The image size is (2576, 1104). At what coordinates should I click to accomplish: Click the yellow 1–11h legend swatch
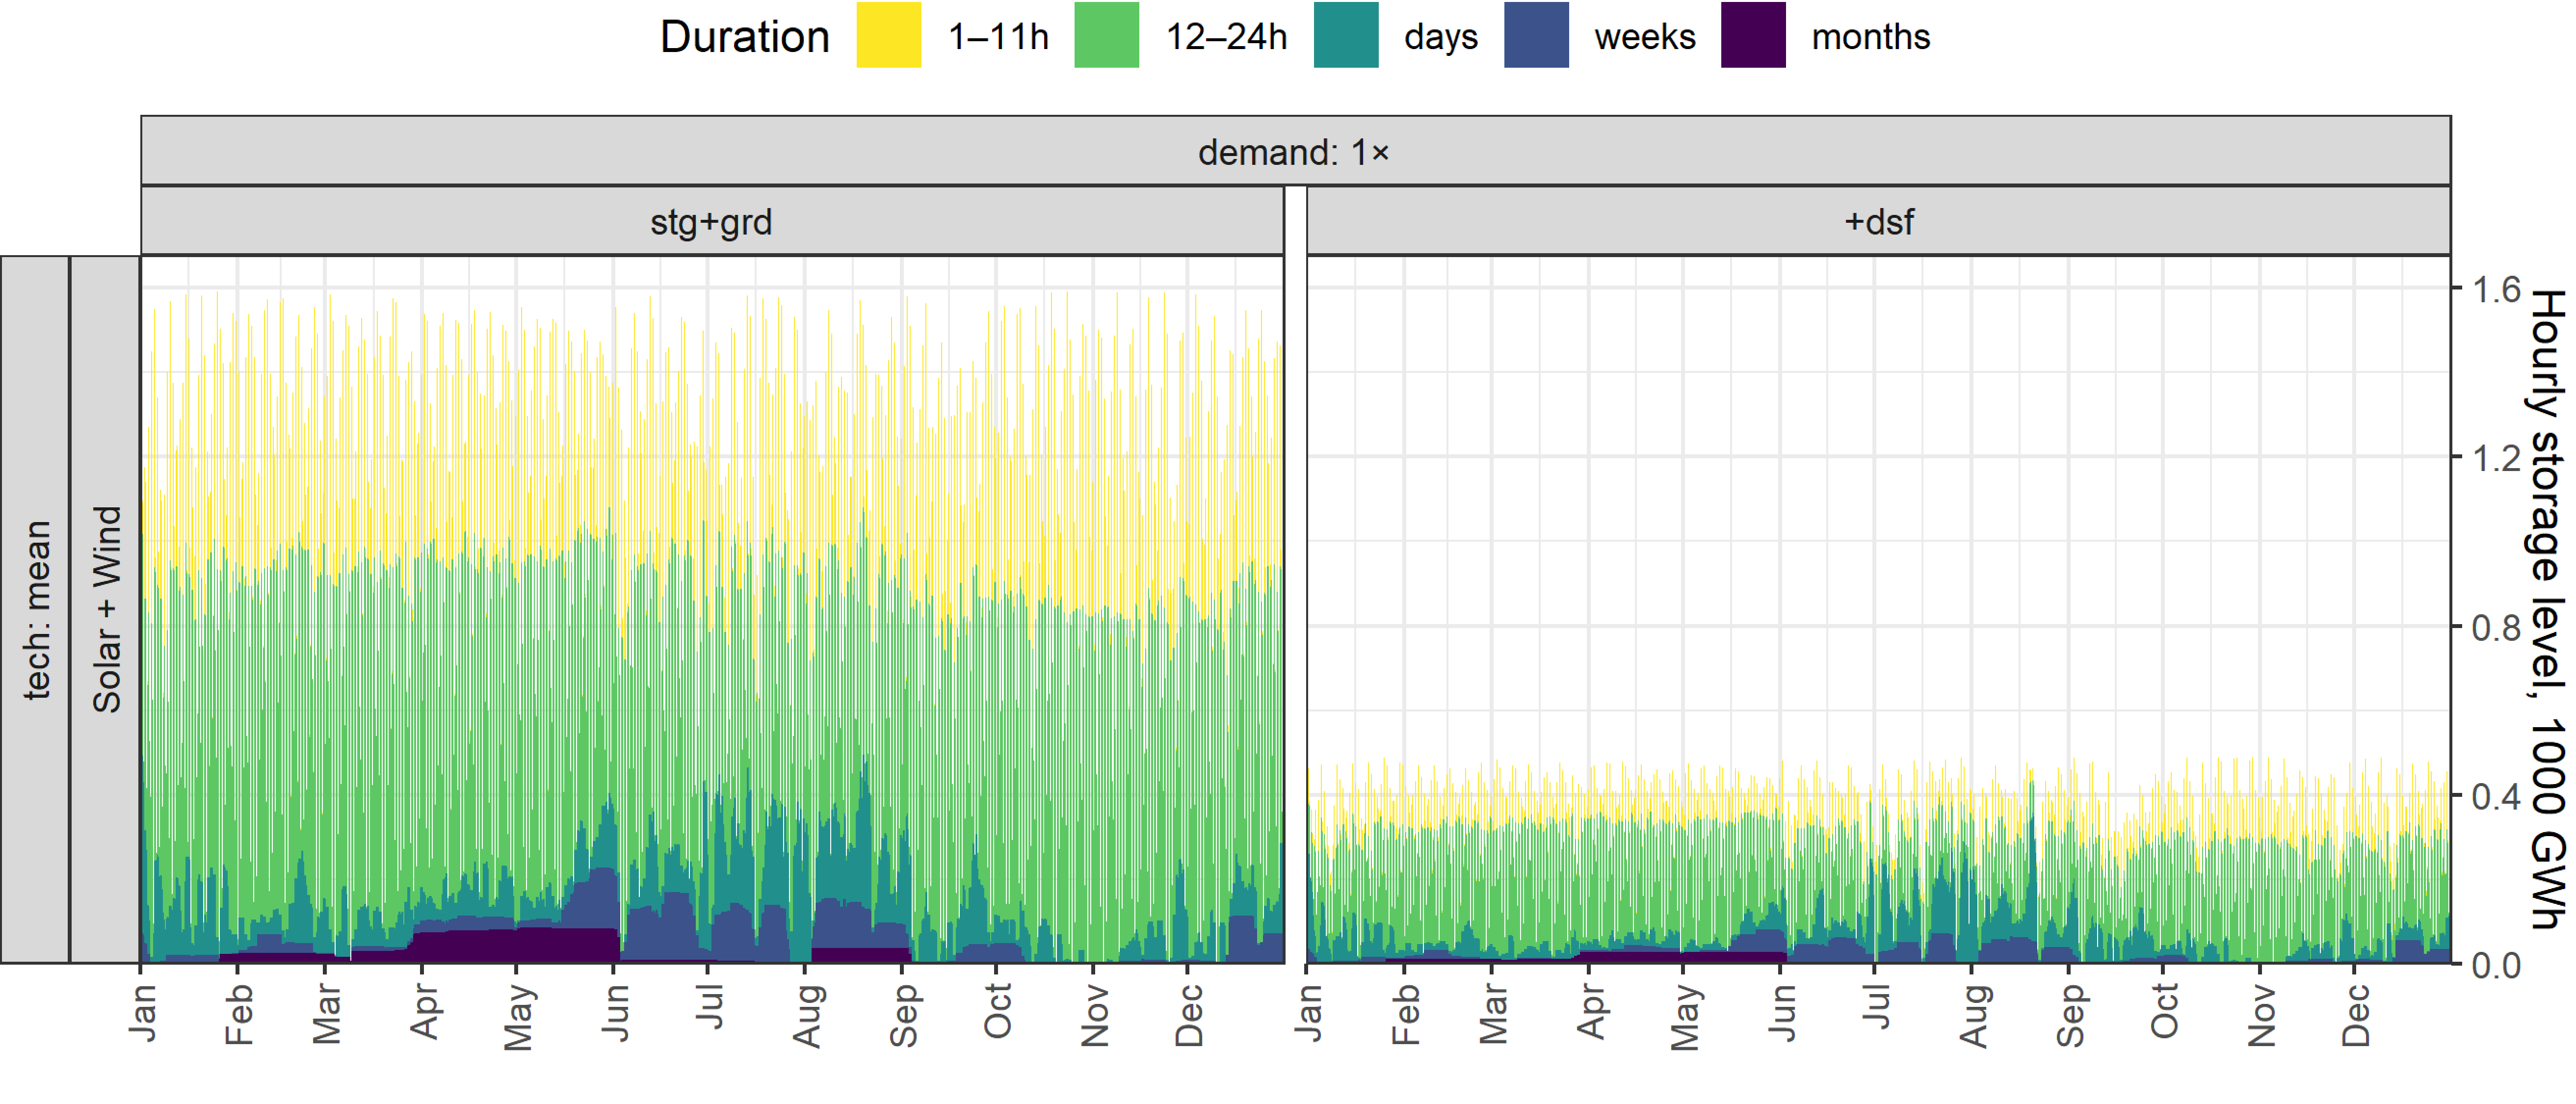888,36
